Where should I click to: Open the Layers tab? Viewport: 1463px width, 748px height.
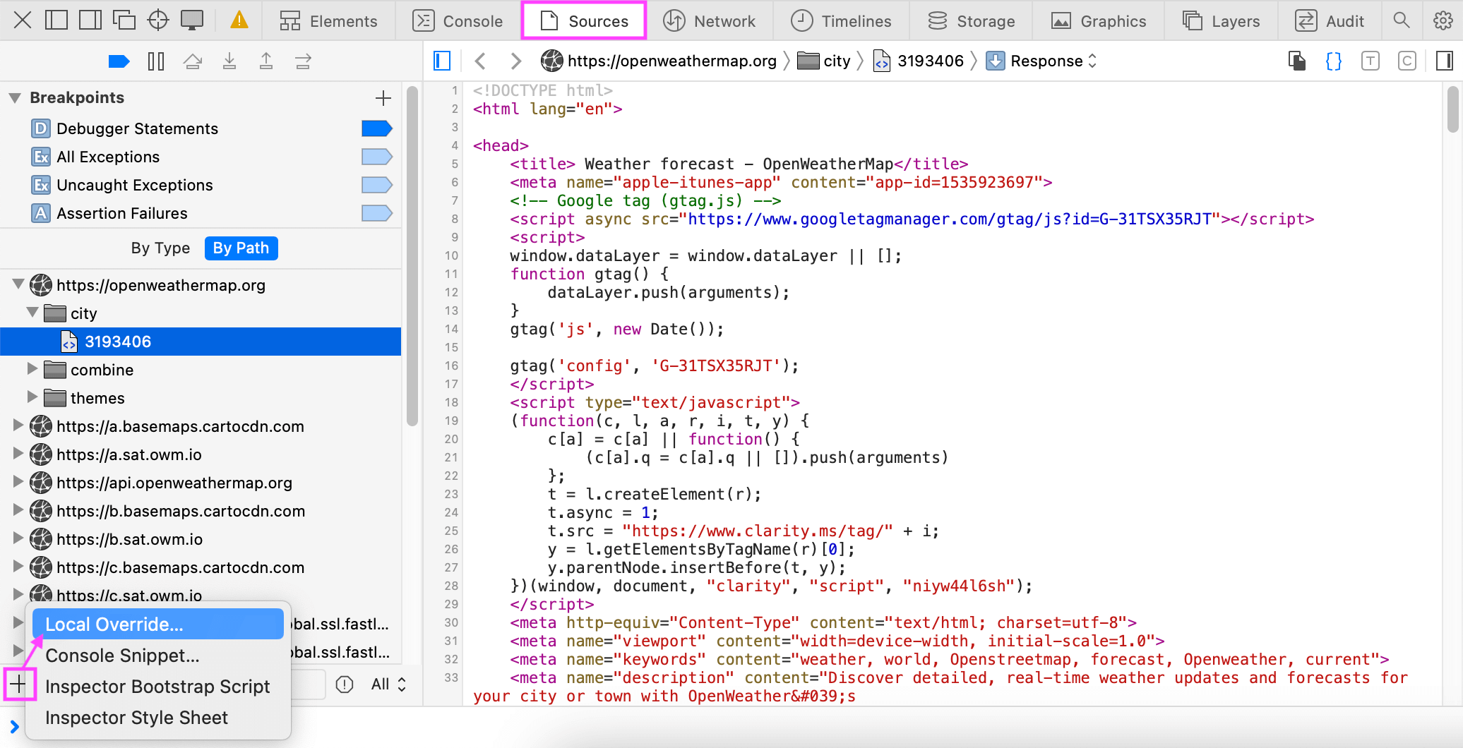pos(1222,21)
